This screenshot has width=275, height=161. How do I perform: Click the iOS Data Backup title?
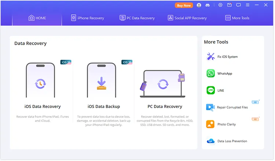point(104,106)
